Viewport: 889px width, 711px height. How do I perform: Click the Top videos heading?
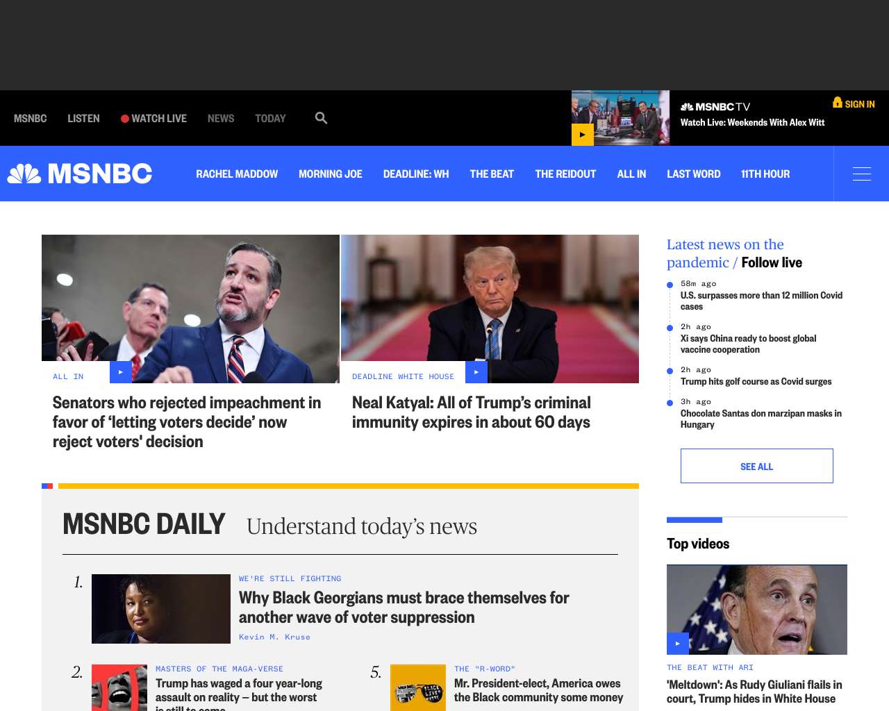[698, 544]
